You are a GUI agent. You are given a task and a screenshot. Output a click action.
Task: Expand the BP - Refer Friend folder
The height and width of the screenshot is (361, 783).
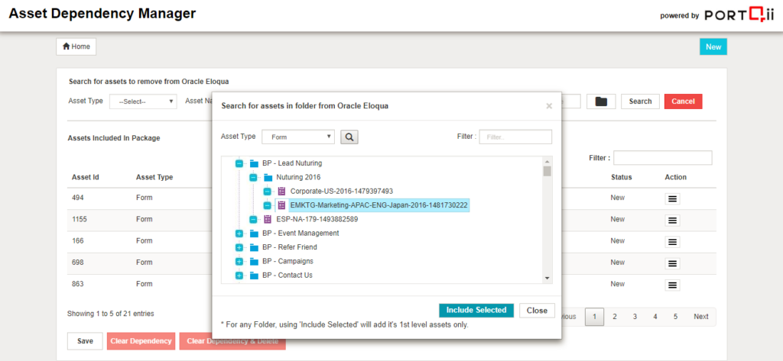pos(239,247)
